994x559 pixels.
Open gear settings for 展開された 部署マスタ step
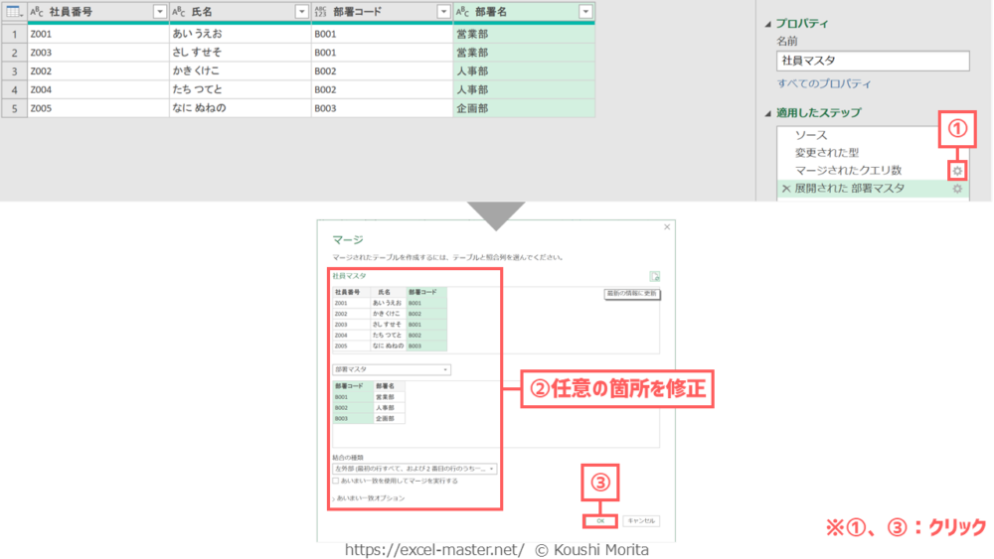pos(957,189)
